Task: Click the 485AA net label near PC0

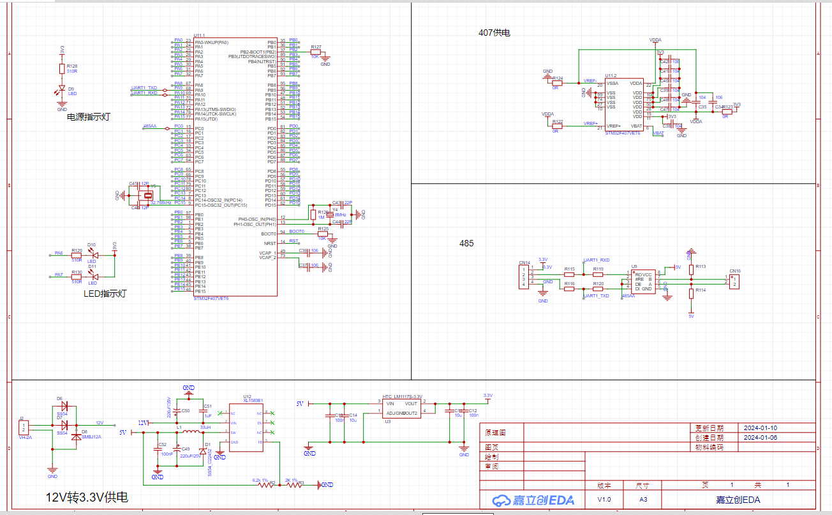Action: pos(150,126)
